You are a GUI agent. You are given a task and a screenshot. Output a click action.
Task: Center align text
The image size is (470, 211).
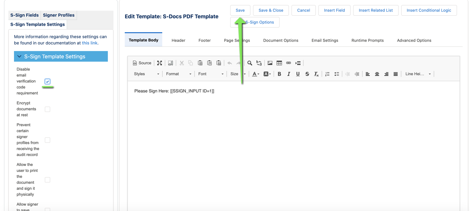coord(377,74)
